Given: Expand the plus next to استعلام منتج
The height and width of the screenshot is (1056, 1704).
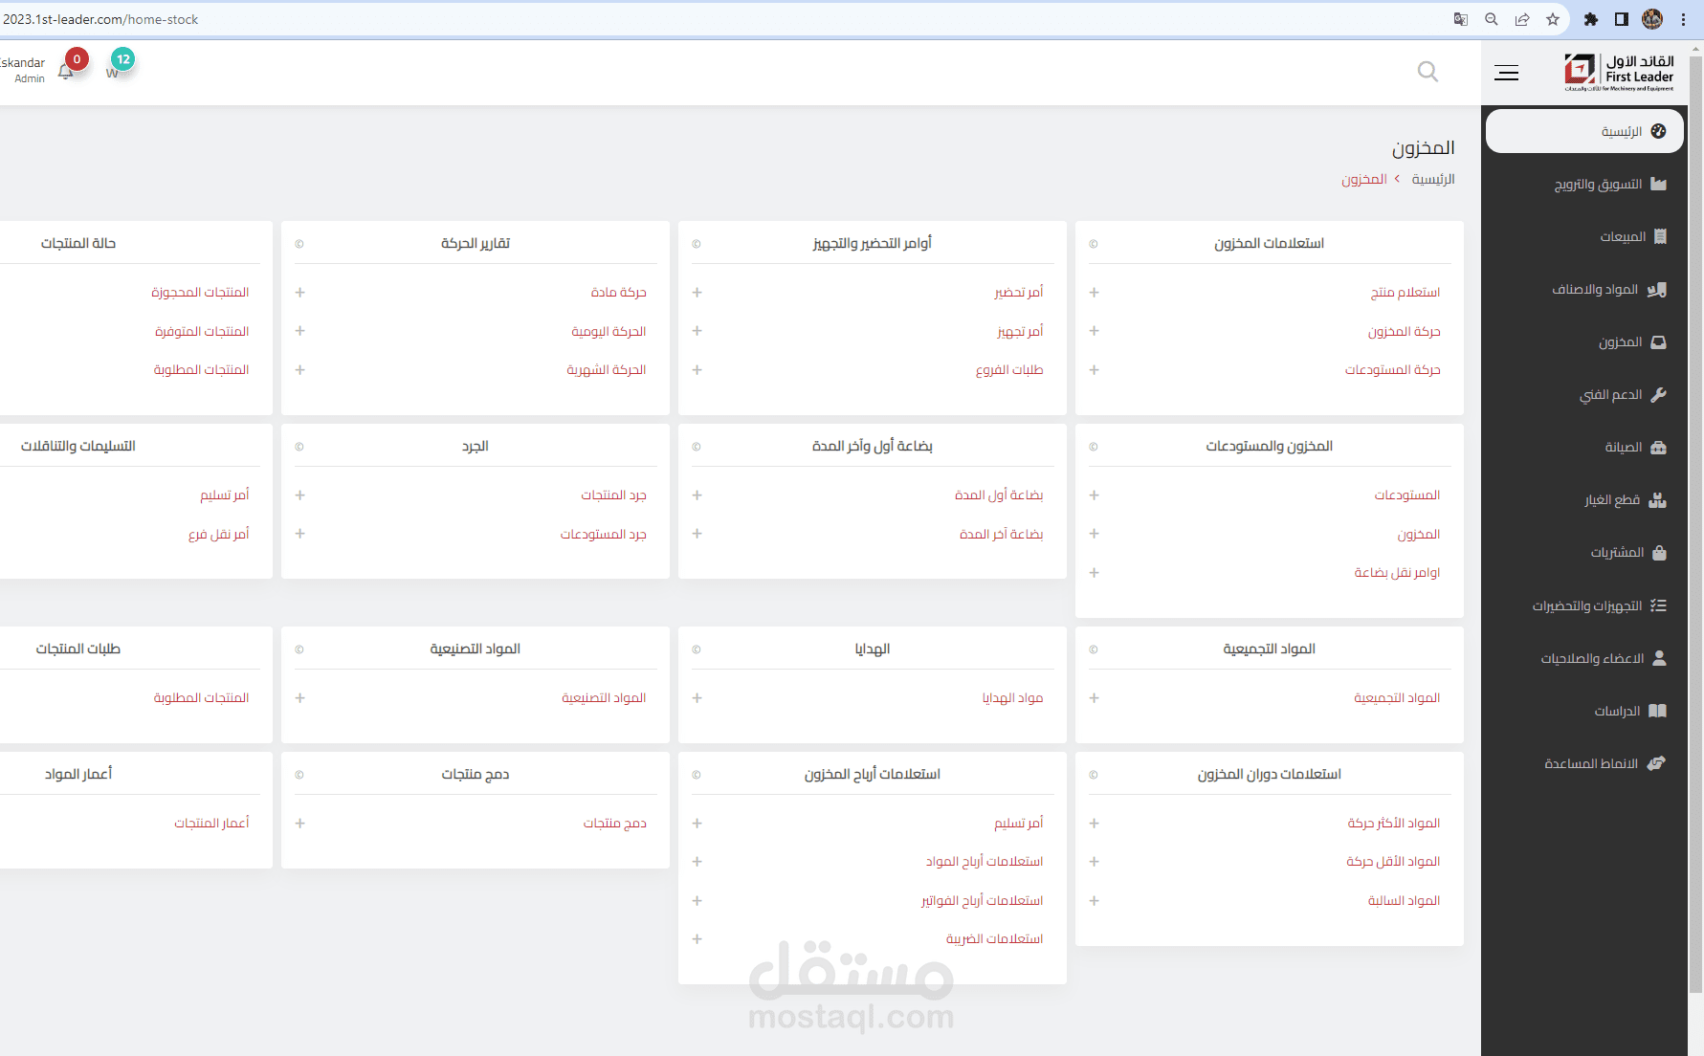Looking at the screenshot, I should (x=1094, y=293).
